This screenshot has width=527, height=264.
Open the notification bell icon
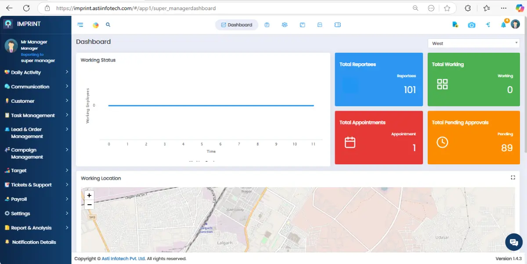503,25
